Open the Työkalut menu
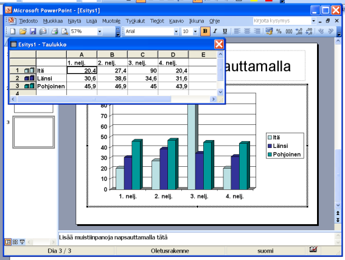345x260 pixels. 135,21
